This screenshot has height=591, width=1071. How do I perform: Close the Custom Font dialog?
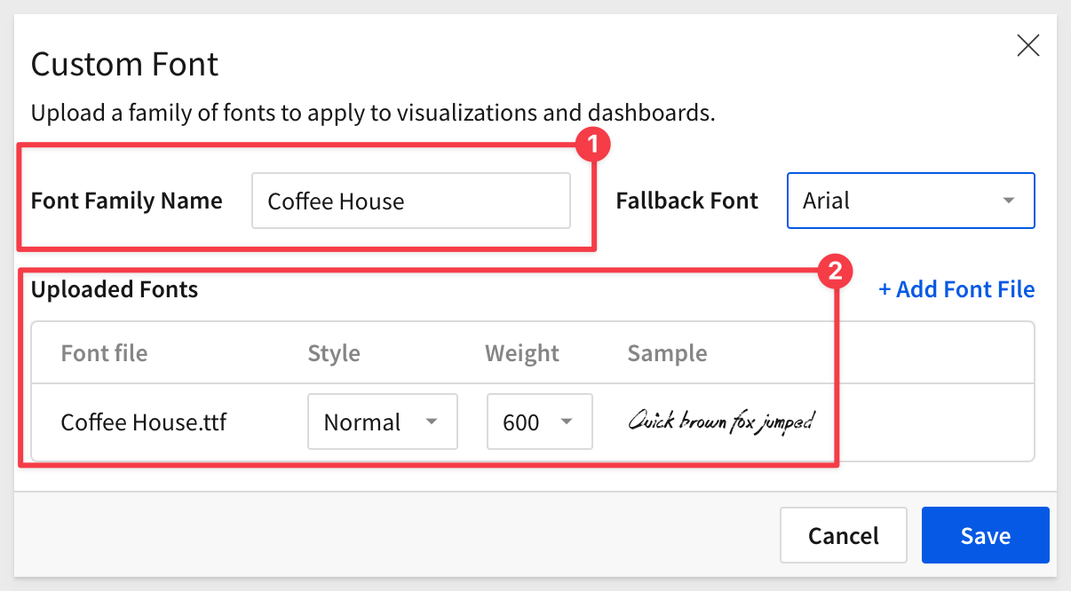click(1028, 46)
